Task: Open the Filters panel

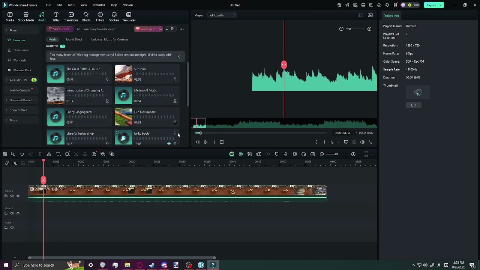Action: [100, 17]
